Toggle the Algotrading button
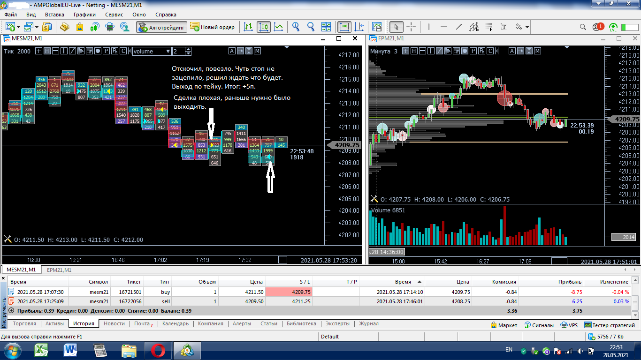641x360 pixels. (x=162, y=27)
